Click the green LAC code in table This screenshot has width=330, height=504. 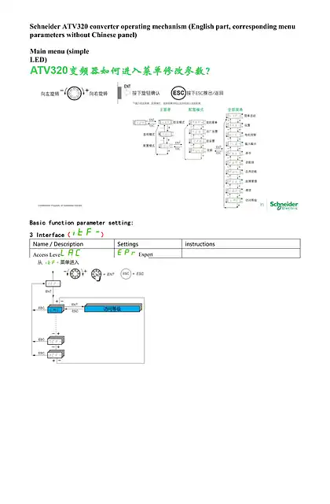(70, 253)
